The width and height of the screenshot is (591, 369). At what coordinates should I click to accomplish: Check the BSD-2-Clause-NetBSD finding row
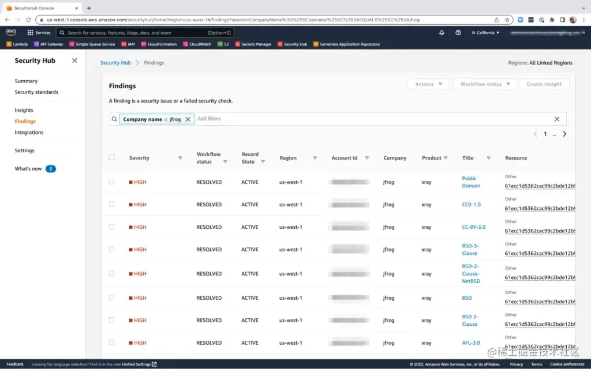tap(111, 273)
